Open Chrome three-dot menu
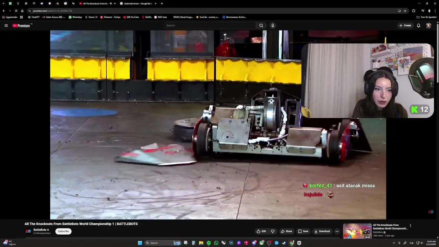 436,11
